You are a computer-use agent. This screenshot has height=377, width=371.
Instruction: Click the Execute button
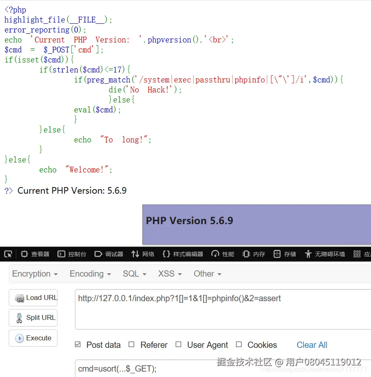33,338
